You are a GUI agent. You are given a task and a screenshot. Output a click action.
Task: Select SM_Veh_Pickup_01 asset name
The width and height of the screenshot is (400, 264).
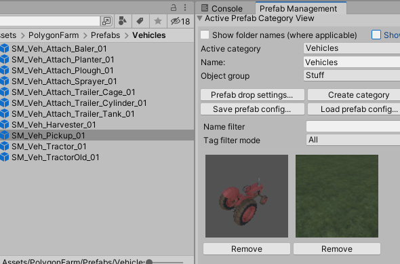[48, 135]
